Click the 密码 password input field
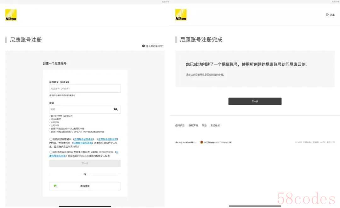 click(80, 109)
